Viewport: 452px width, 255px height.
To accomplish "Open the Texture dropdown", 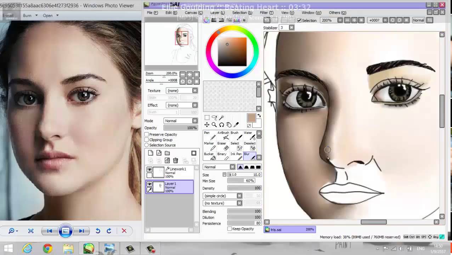I will (182, 91).
